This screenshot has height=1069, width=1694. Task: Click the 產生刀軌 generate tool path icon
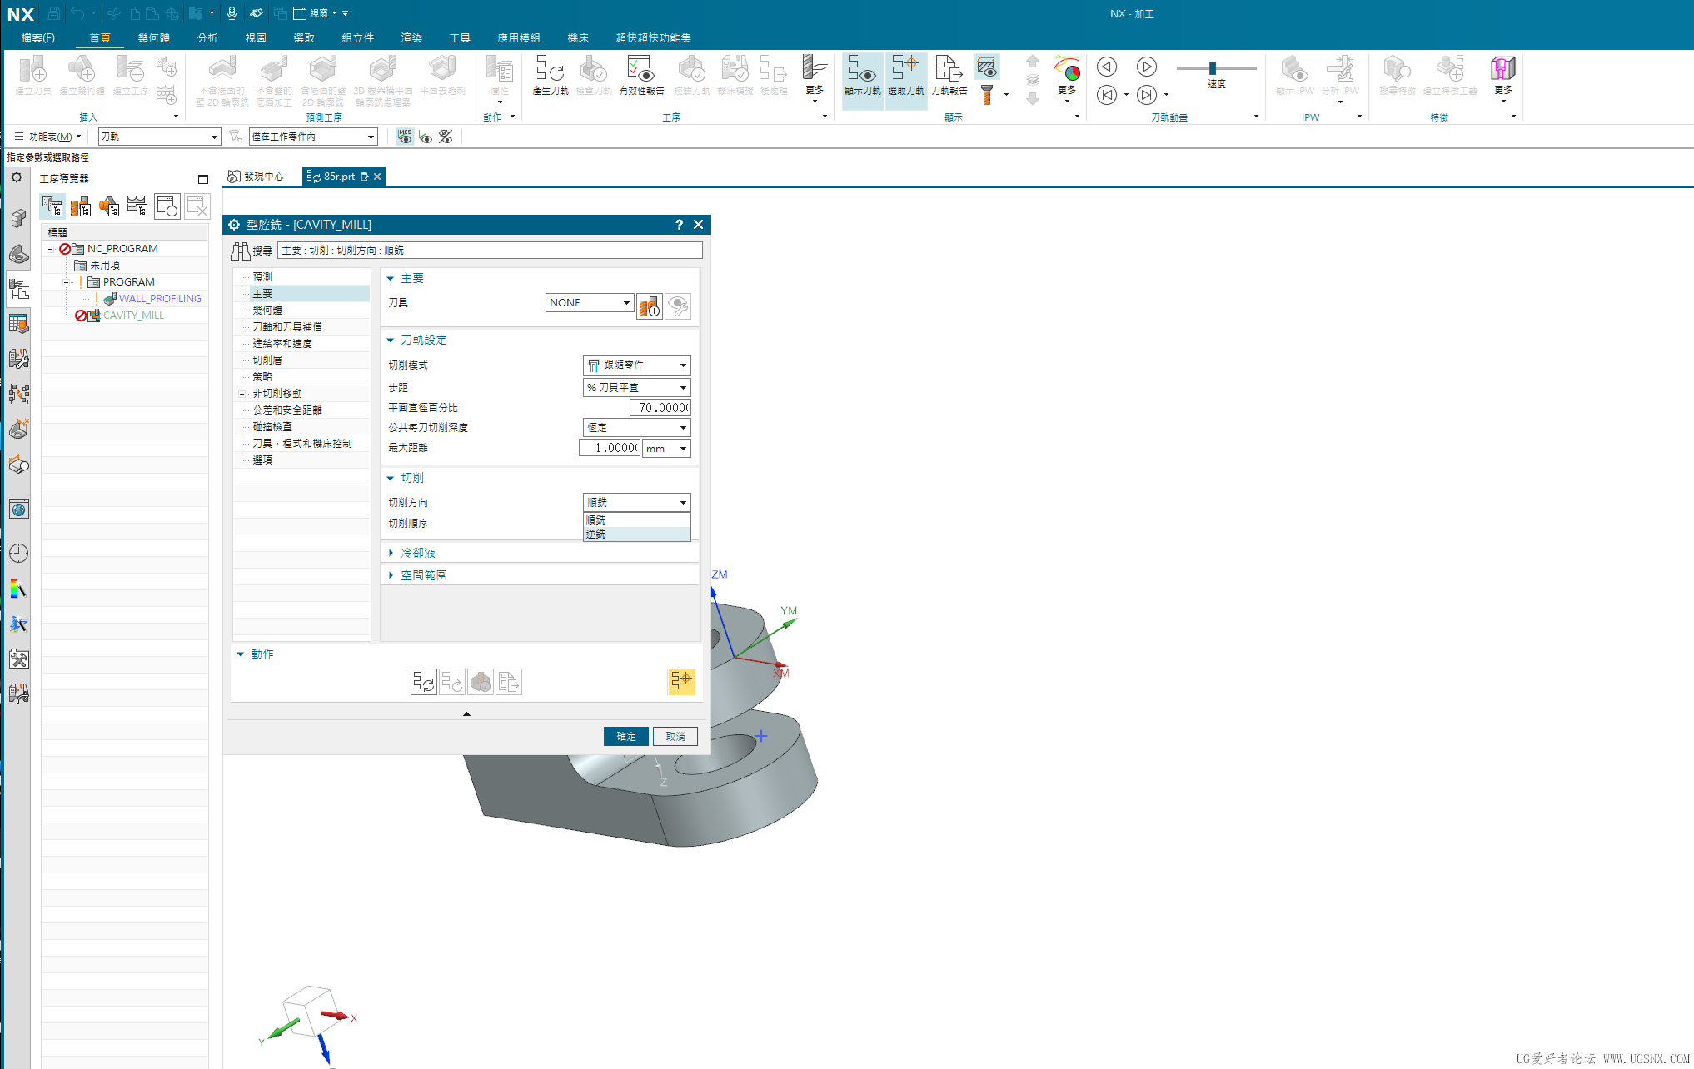[550, 75]
